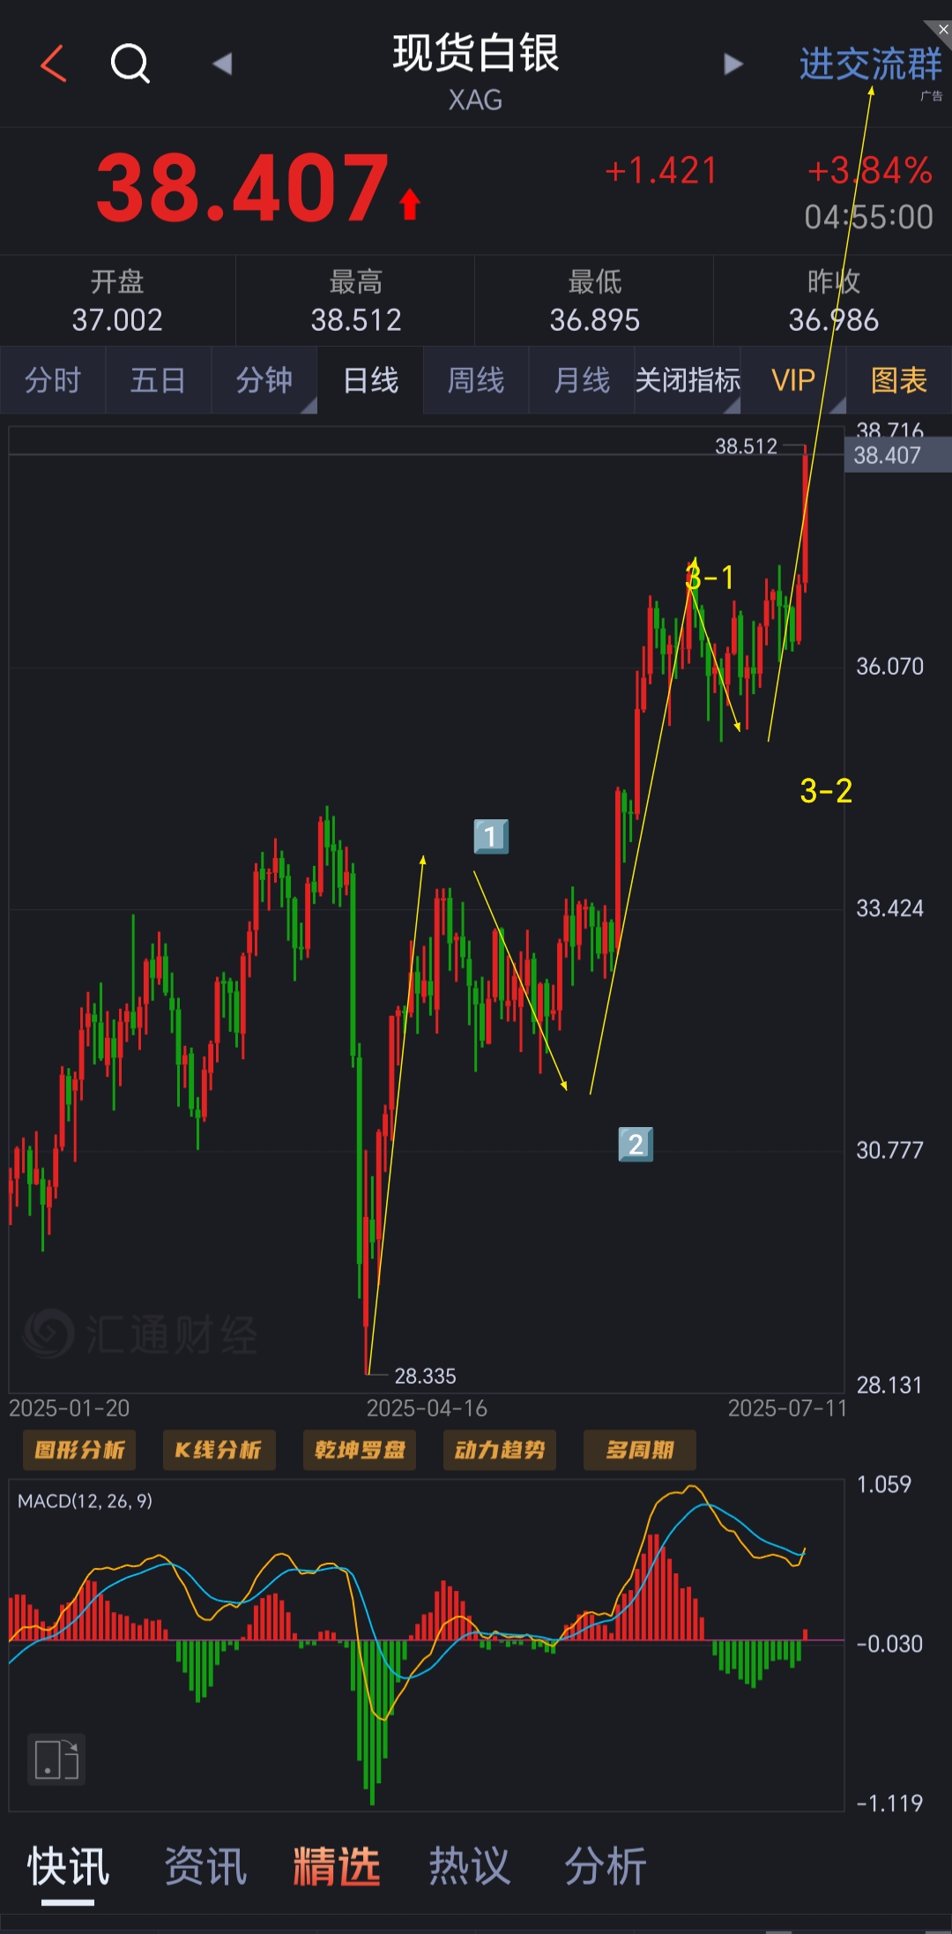The height and width of the screenshot is (1934, 952).
Task: Tap the 最高 38.512 cell
Action: 356,301
